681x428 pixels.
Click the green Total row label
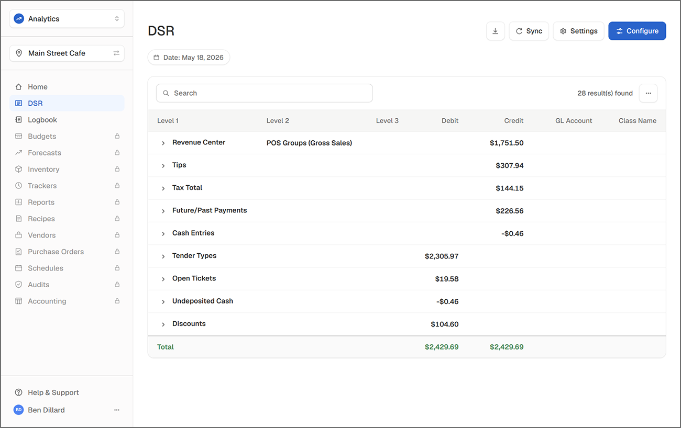click(166, 347)
